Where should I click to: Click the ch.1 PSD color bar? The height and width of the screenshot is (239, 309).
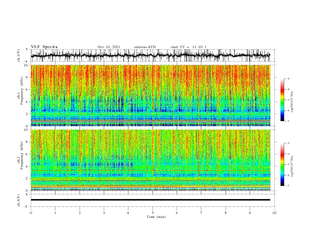point(282,100)
